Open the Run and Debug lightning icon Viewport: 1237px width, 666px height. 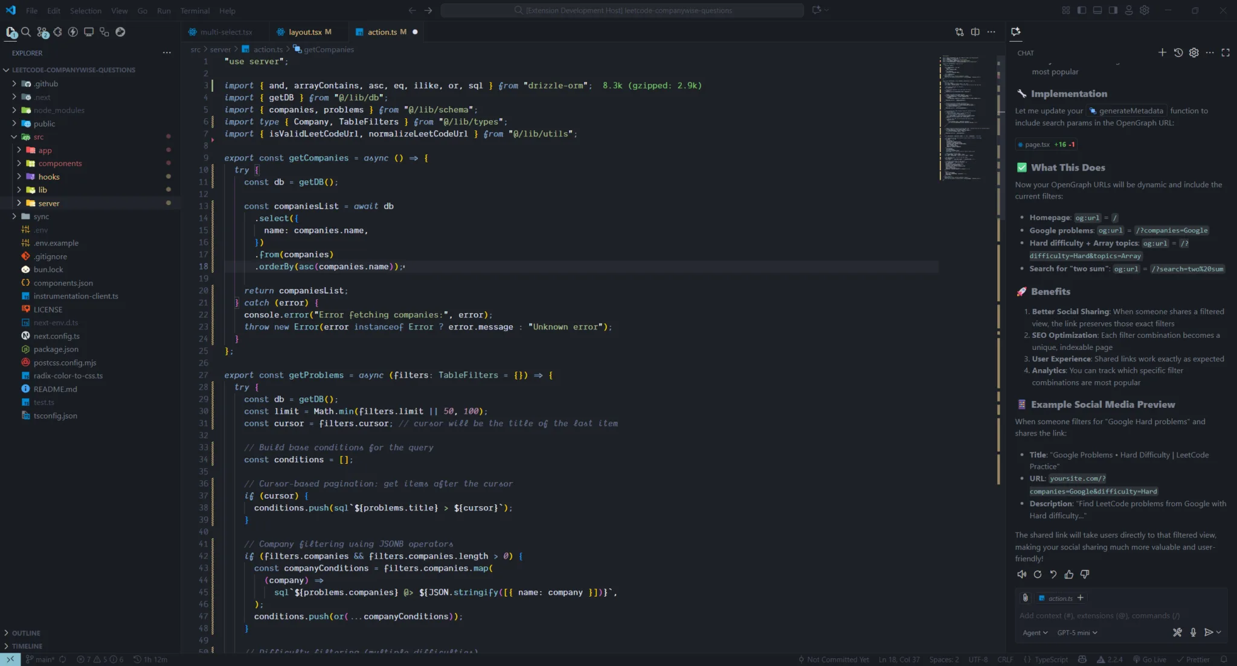point(73,32)
